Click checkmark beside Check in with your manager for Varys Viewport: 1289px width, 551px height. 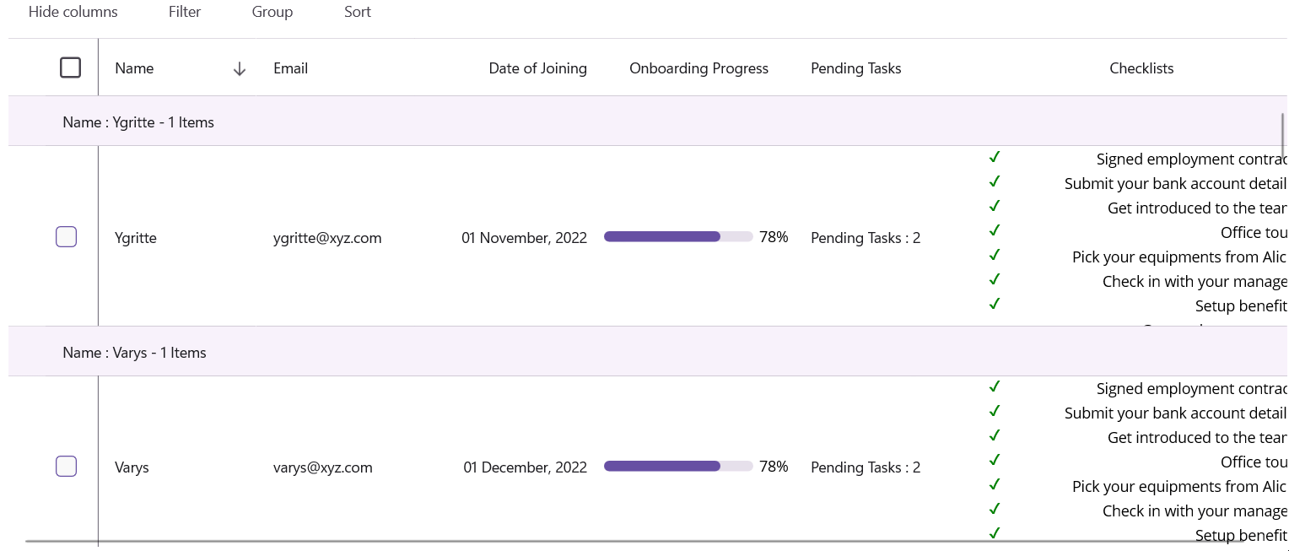coord(994,509)
